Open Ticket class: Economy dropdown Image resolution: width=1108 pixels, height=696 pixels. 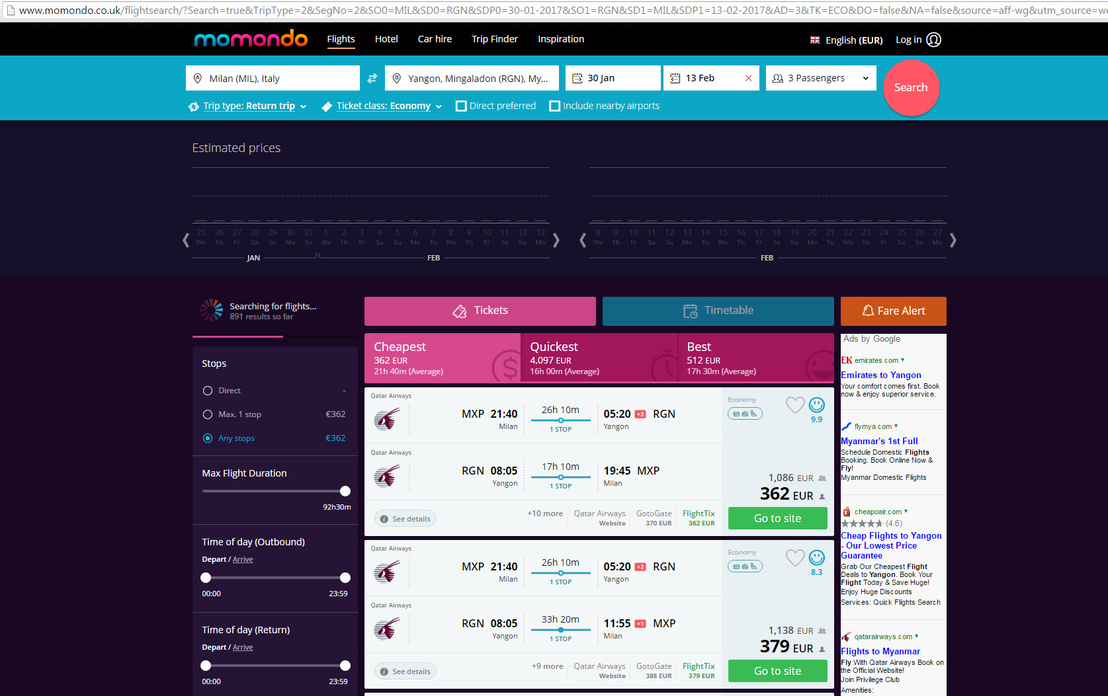[389, 106]
